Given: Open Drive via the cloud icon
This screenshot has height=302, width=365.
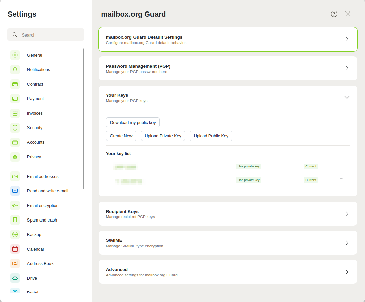Looking at the screenshot, I should pos(15,278).
